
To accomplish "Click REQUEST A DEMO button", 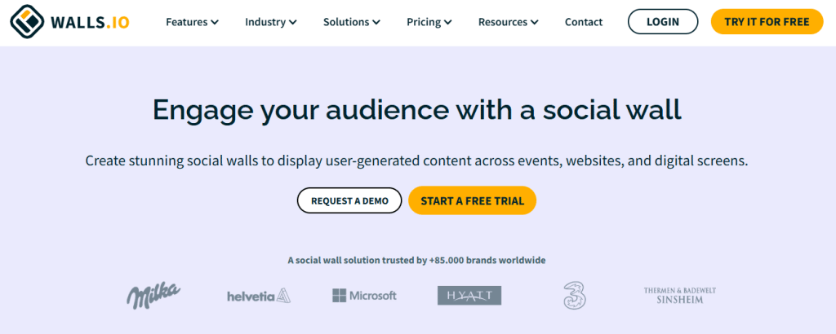I will (x=349, y=200).
